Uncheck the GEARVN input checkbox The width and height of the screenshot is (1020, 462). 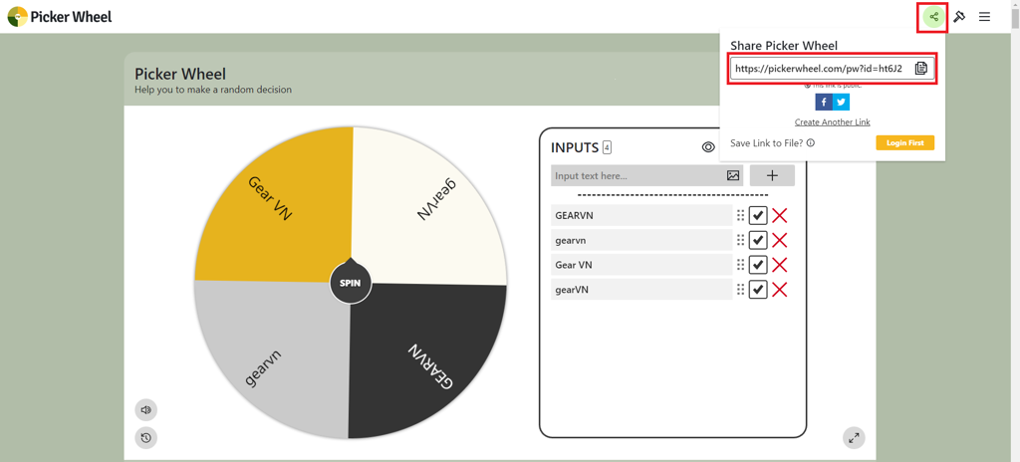click(x=758, y=215)
